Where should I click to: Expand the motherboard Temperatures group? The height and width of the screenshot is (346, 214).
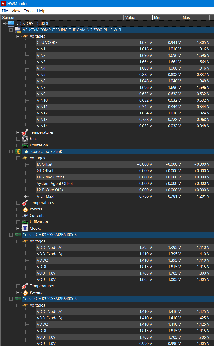pyautogui.click(x=18, y=132)
